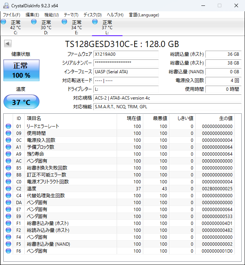This screenshot has height=265, width=245.
Task: Select the 09 使用時間 attribute row
Action: pyautogui.click(x=73, y=133)
